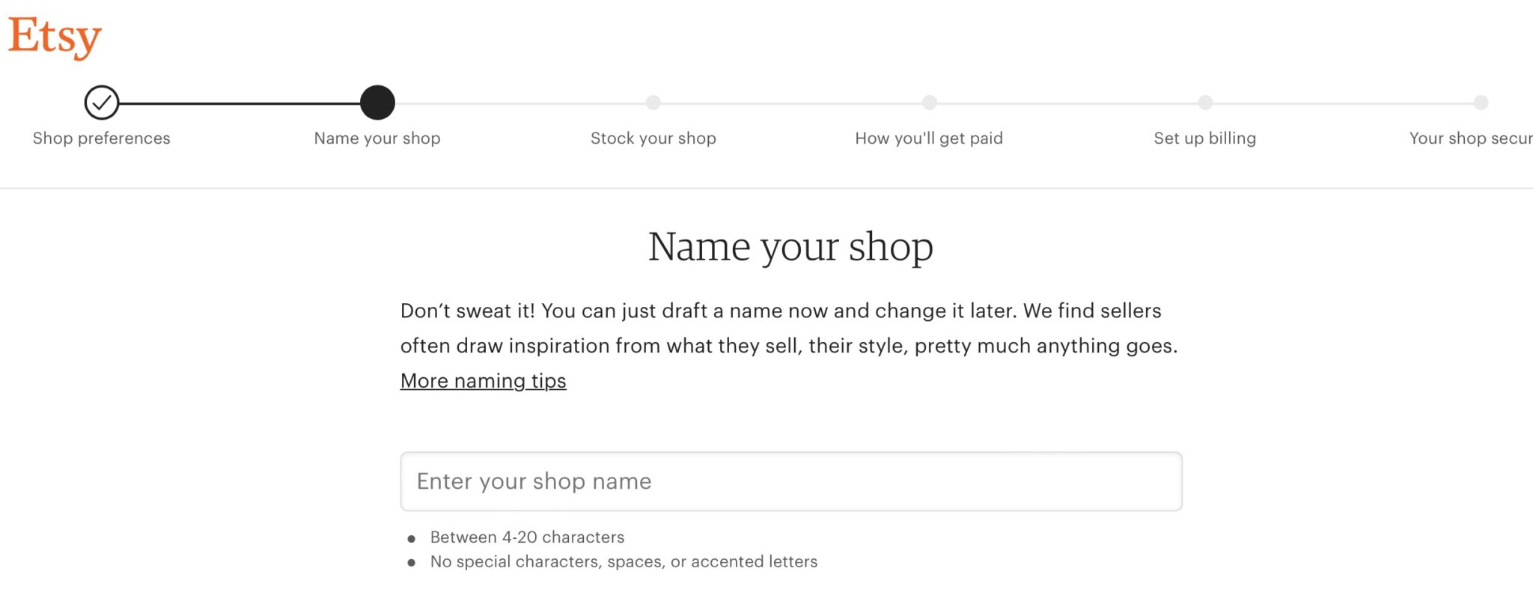Open the Stock your shop step
This screenshot has width=1533, height=604.
coord(653,138)
